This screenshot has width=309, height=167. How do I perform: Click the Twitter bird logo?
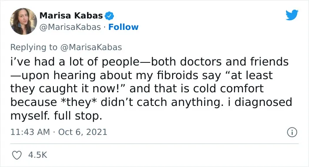292,15
